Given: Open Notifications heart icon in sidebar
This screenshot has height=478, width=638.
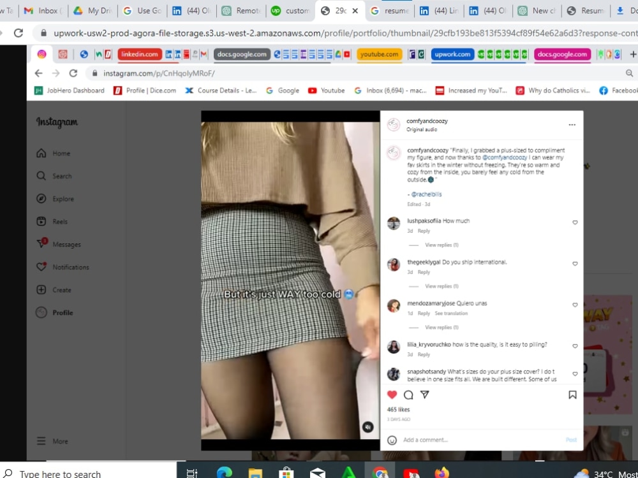Looking at the screenshot, I should coord(41,266).
